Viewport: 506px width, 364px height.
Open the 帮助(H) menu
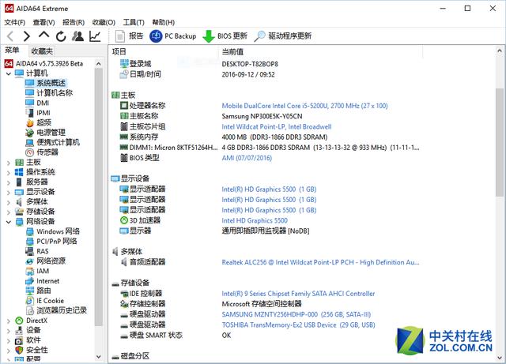tap(164, 22)
